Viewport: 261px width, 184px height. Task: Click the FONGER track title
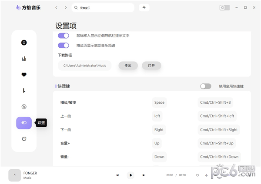30,173
